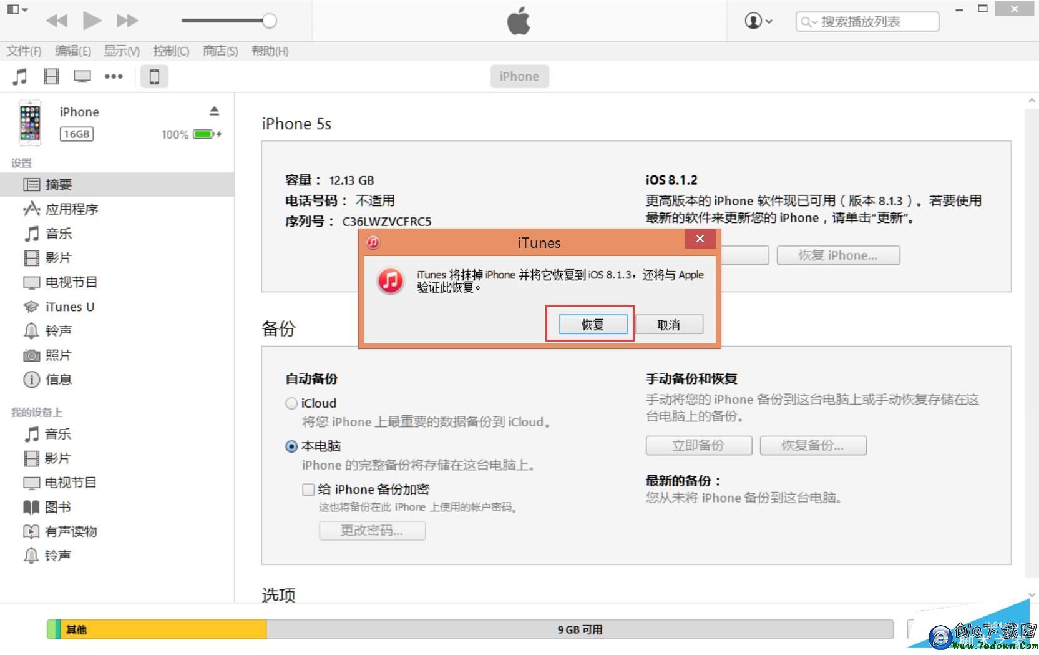Image resolution: width=1039 pixels, height=655 pixels.
Task: Click the 立即备份 button
Action: click(x=699, y=446)
